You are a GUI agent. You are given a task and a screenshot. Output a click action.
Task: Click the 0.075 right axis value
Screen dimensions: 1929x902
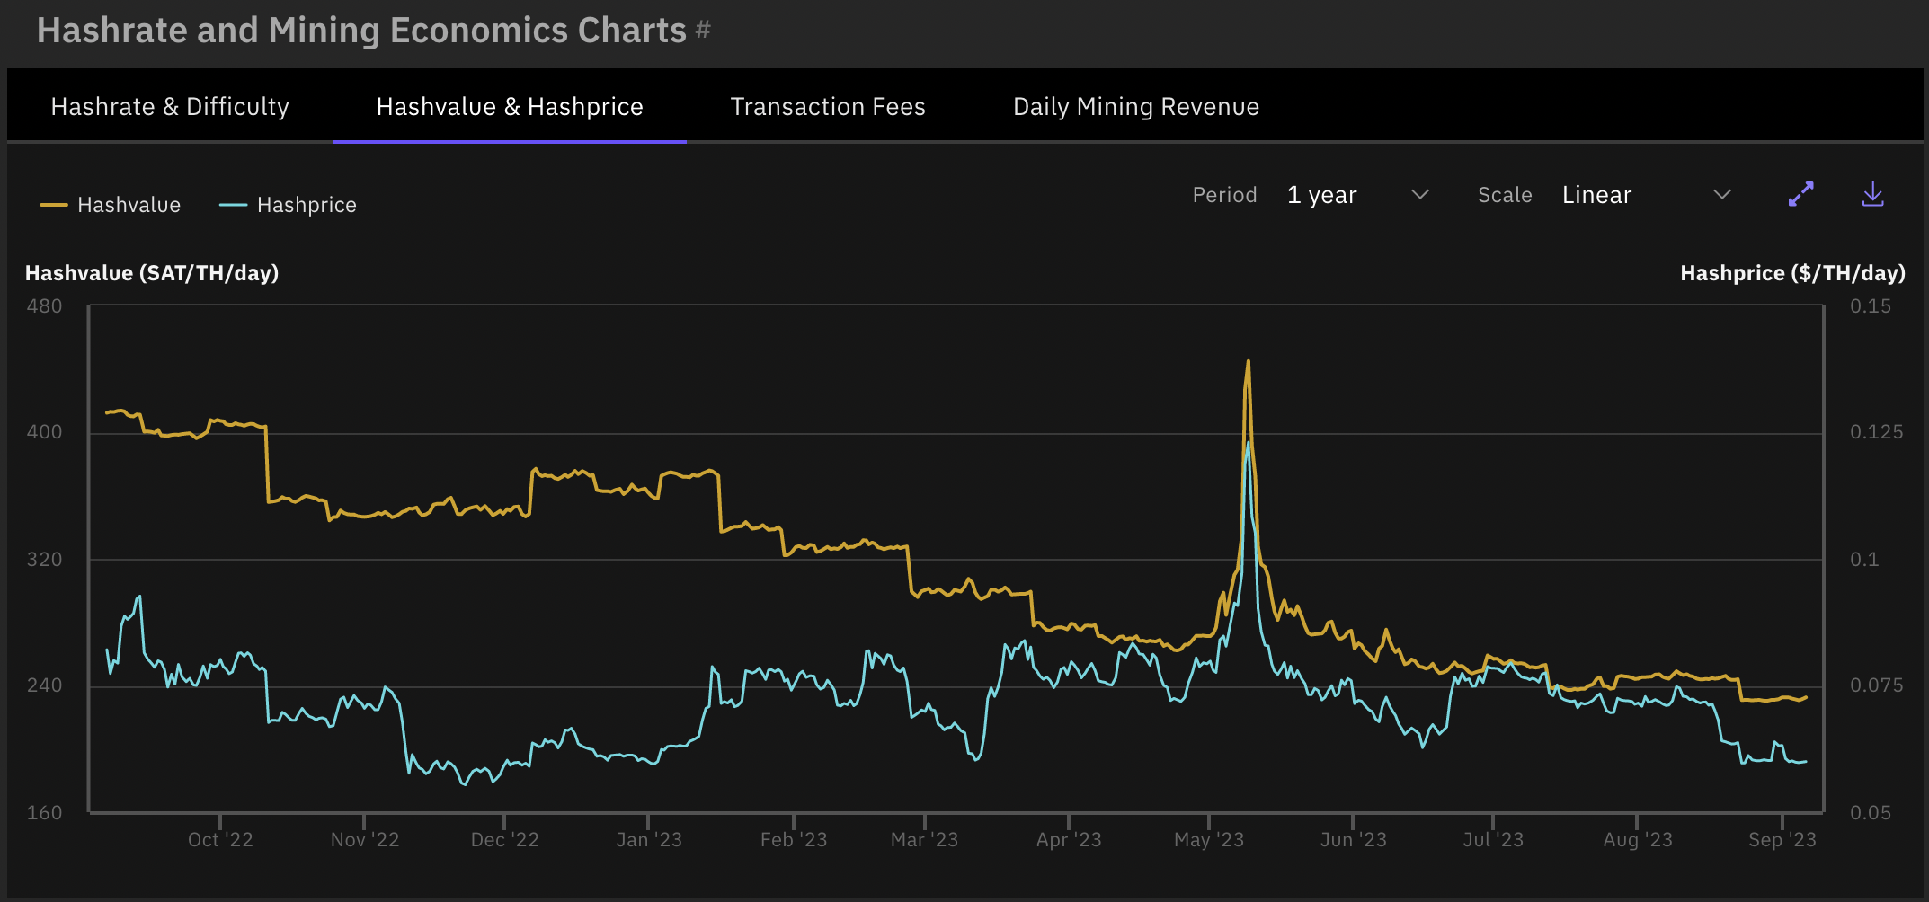point(1877,685)
